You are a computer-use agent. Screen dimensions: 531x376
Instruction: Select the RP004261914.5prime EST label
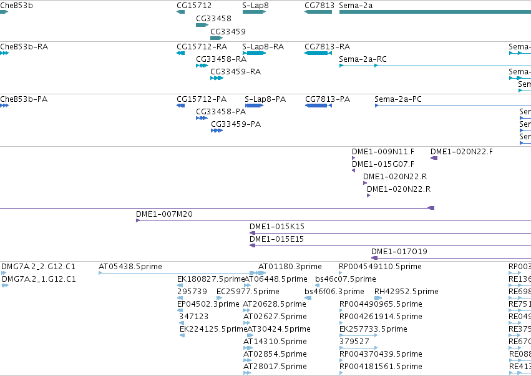point(381,317)
